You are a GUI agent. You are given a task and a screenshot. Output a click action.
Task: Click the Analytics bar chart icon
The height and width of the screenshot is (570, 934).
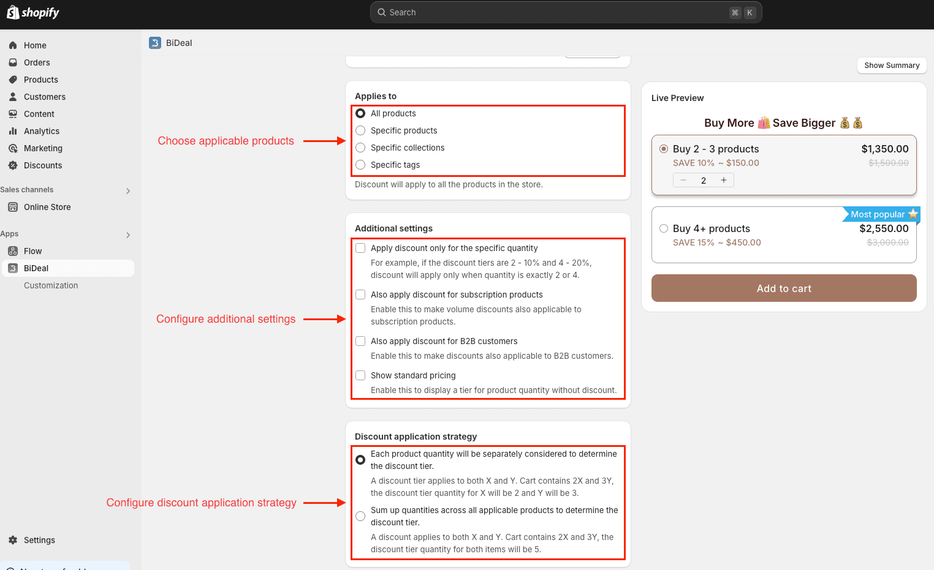13,131
